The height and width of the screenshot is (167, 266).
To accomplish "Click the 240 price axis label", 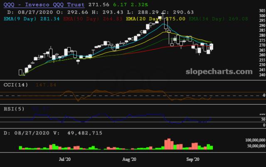I will [262, 75].
